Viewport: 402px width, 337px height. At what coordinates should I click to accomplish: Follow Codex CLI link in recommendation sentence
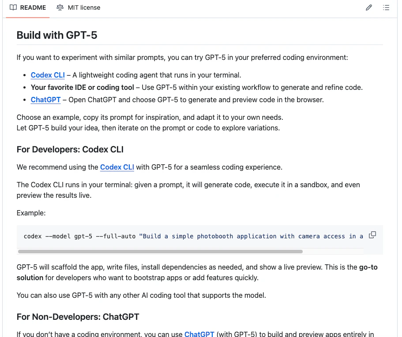pyautogui.click(x=117, y=167)
